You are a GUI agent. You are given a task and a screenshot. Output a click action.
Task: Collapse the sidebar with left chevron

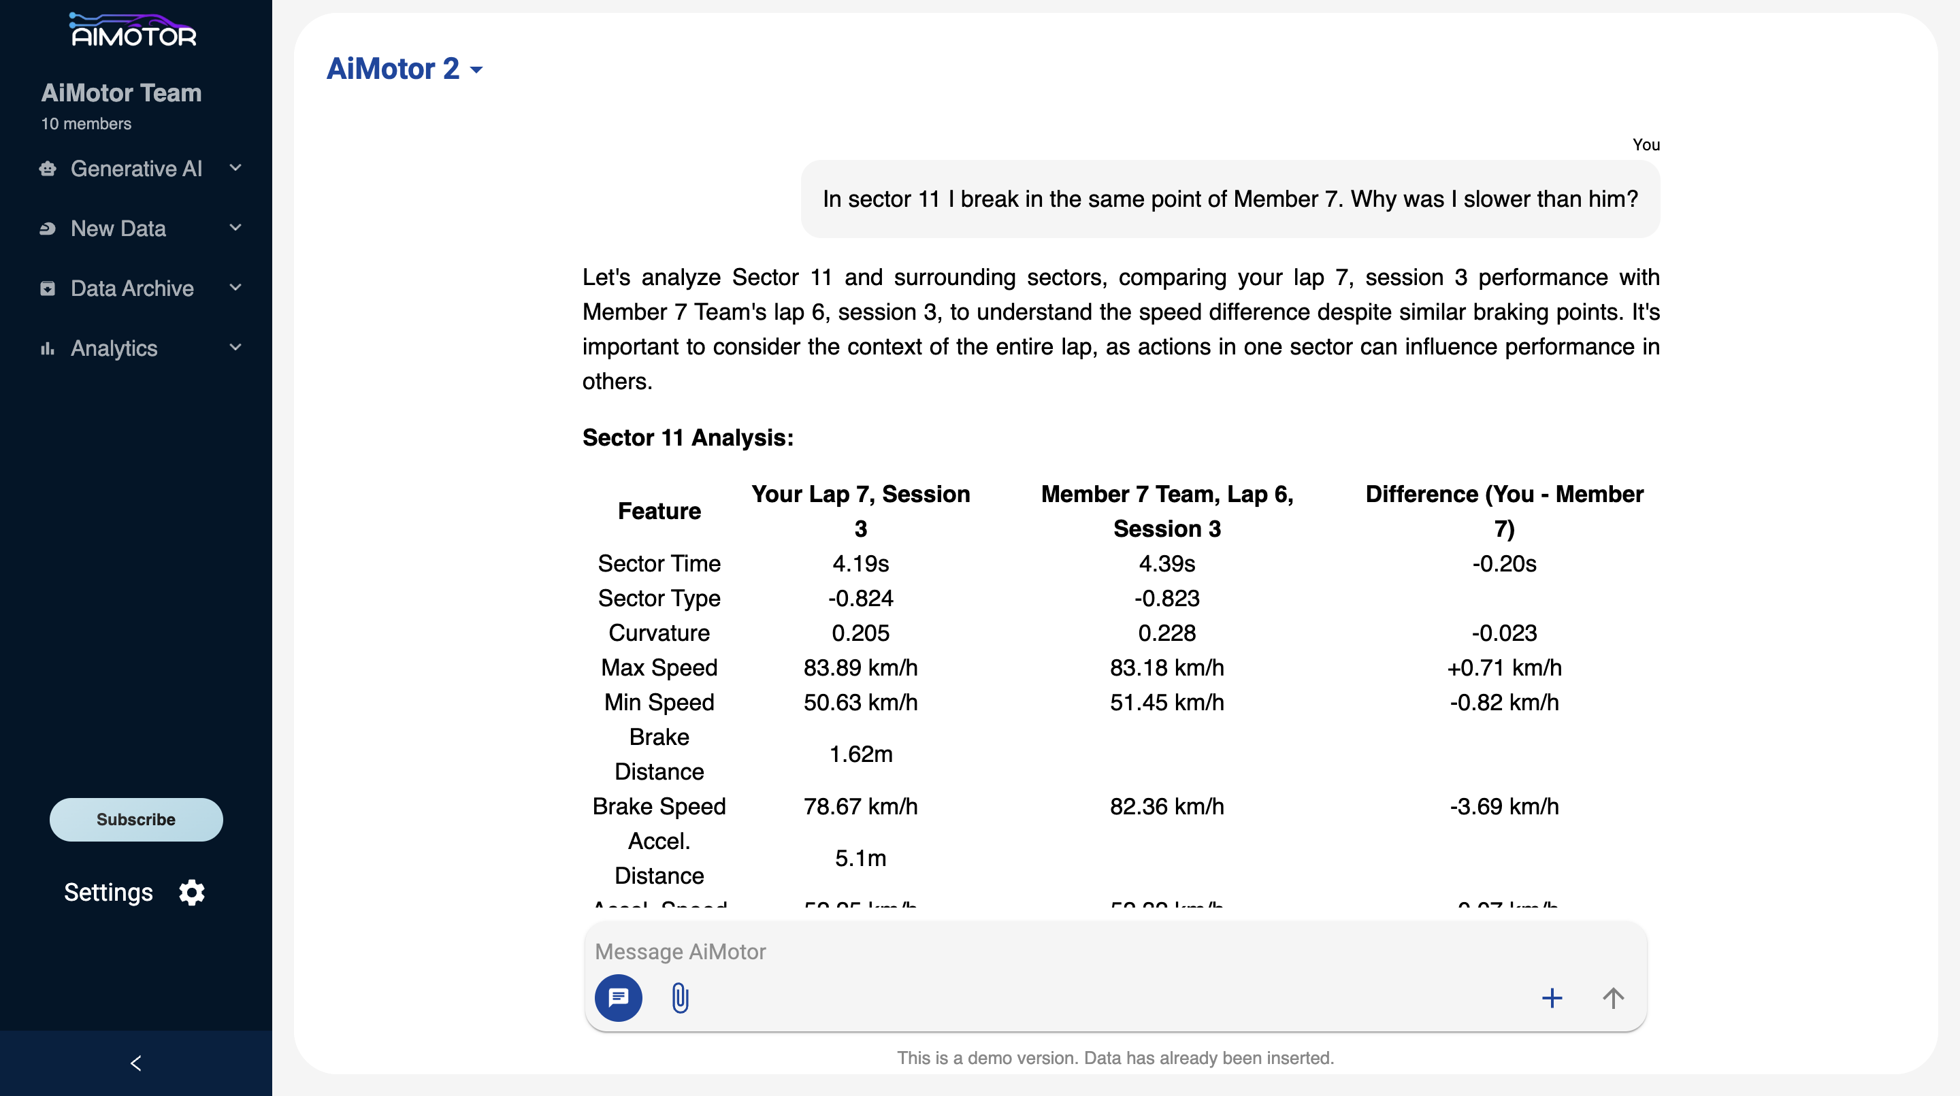[x=136, y=1063]
